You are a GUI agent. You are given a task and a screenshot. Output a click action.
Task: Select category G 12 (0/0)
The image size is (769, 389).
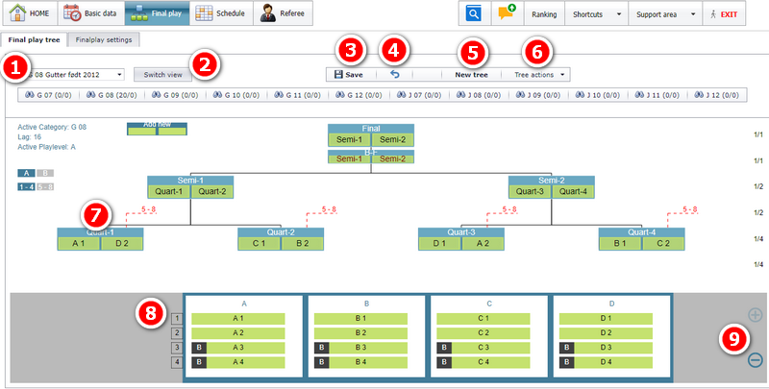point(359,94)
